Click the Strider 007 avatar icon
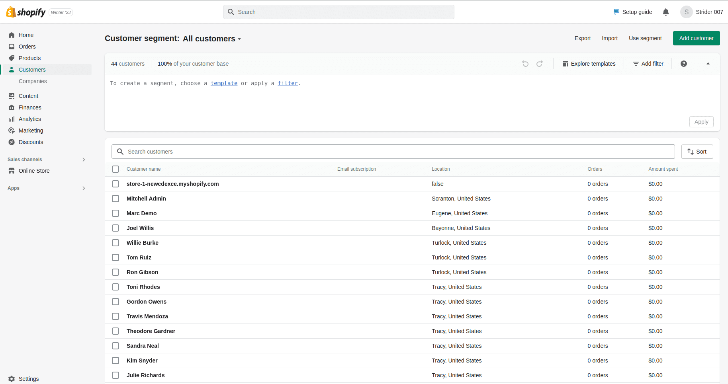728x384 pixels. point(687,12)
